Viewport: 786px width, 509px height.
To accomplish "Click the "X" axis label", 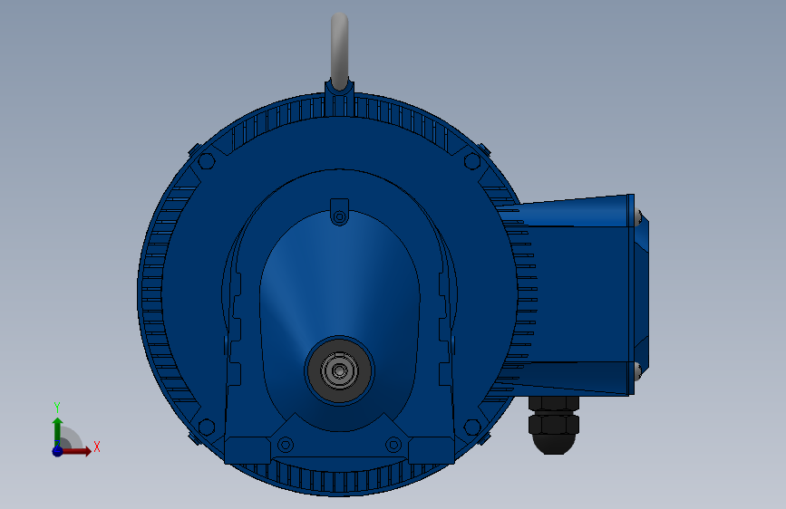I will [97, 447].
